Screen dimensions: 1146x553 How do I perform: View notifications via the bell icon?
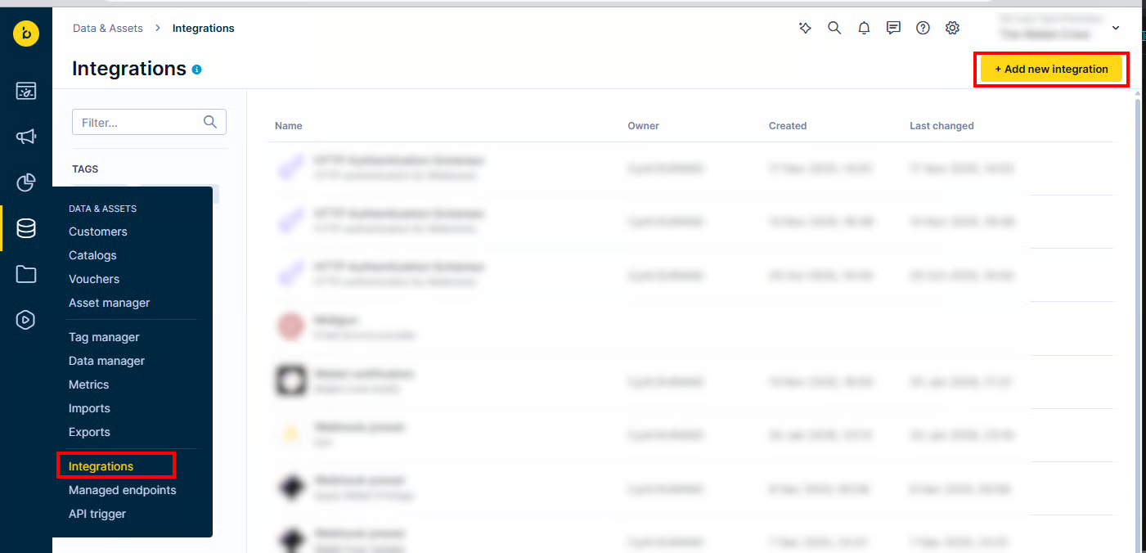tap(864, 27)
